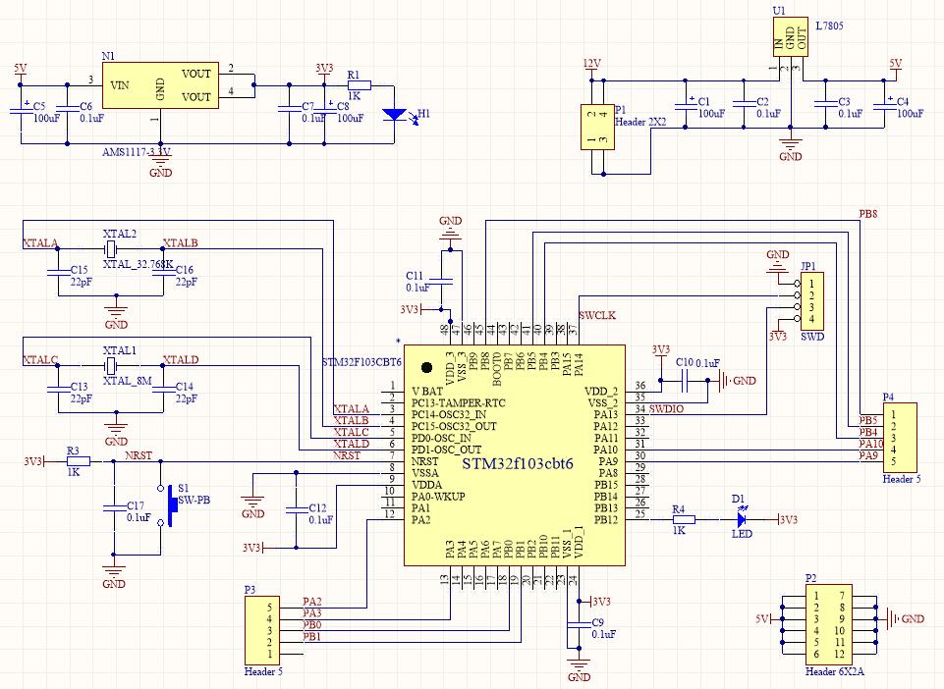This screenshot has height=689, width=944.
Task: Select capacitor C9 0.1uF symbol
Action: coord(579,624)
